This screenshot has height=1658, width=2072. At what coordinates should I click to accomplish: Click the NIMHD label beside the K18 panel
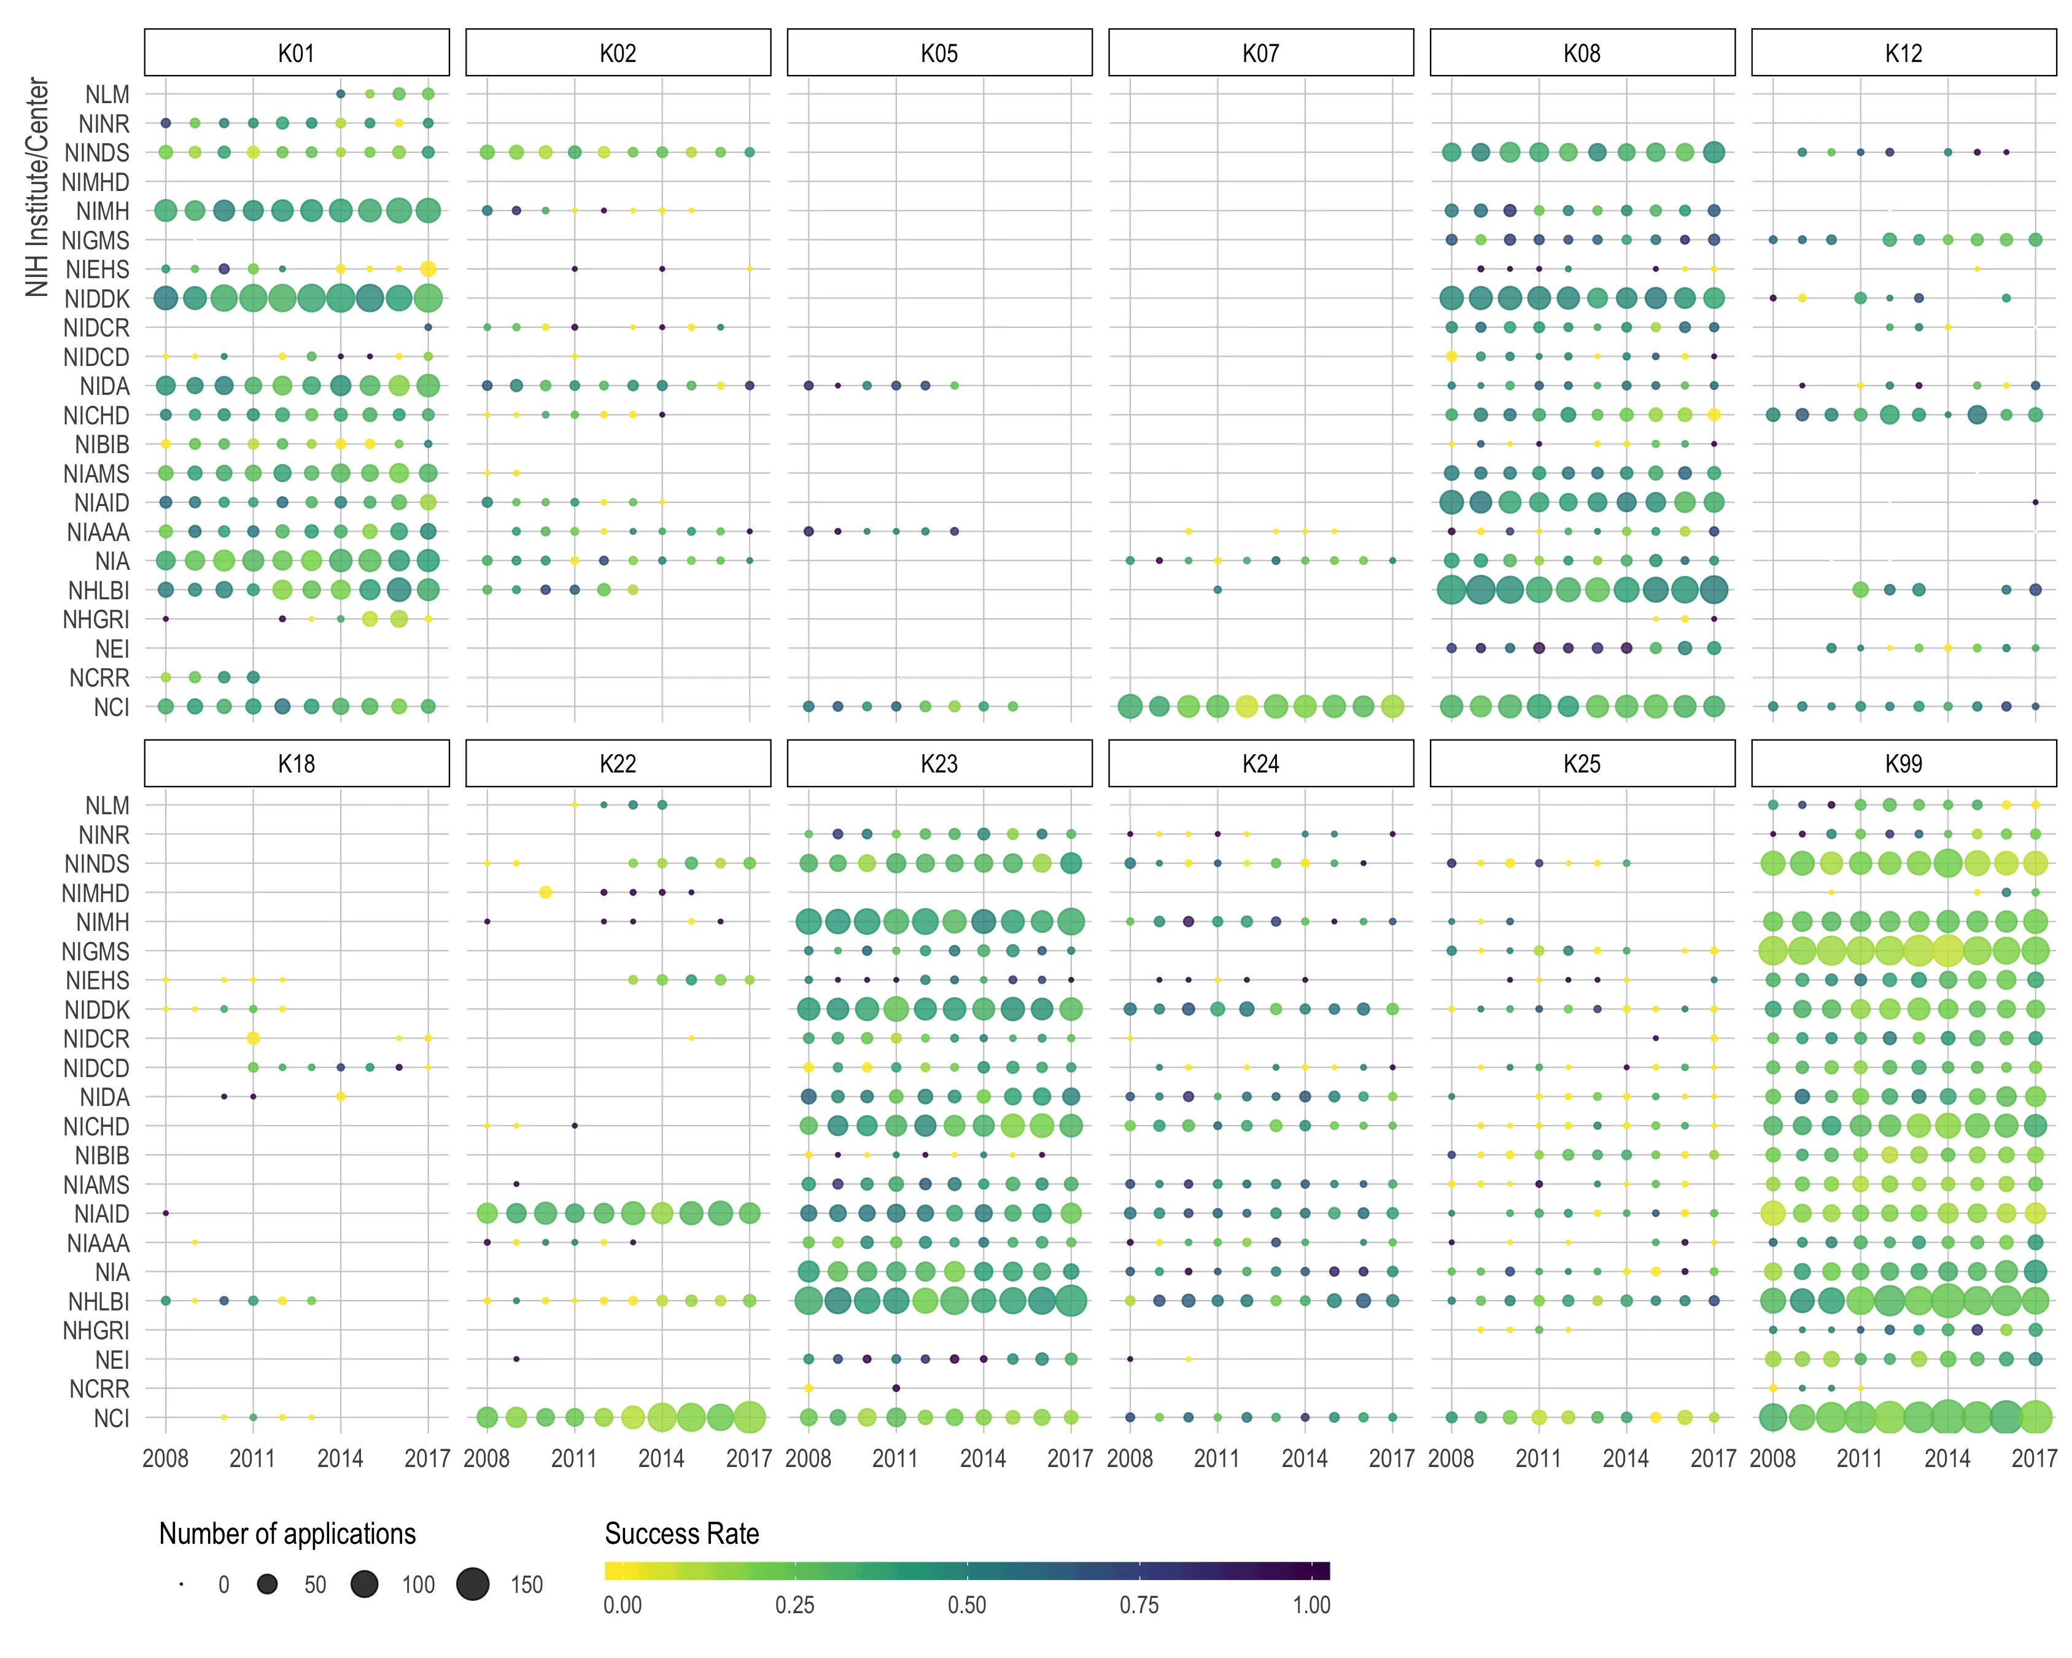click(x=95, y=893)
